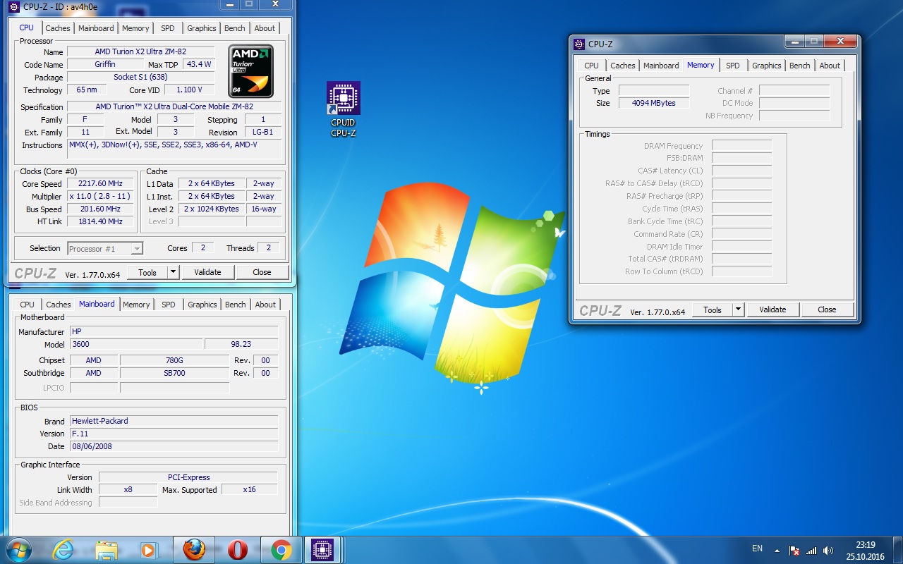
Task: Launch Google Chrome from the taskbar
Action: click(x=281, y=550)
